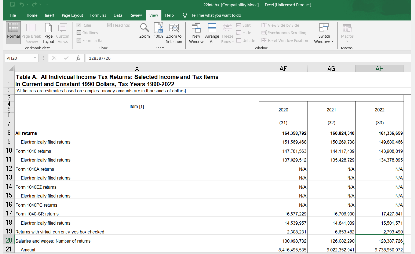Screen dimensions: 415x254
Task: Click Tell me what you want to do
Action: pos(216,15)
